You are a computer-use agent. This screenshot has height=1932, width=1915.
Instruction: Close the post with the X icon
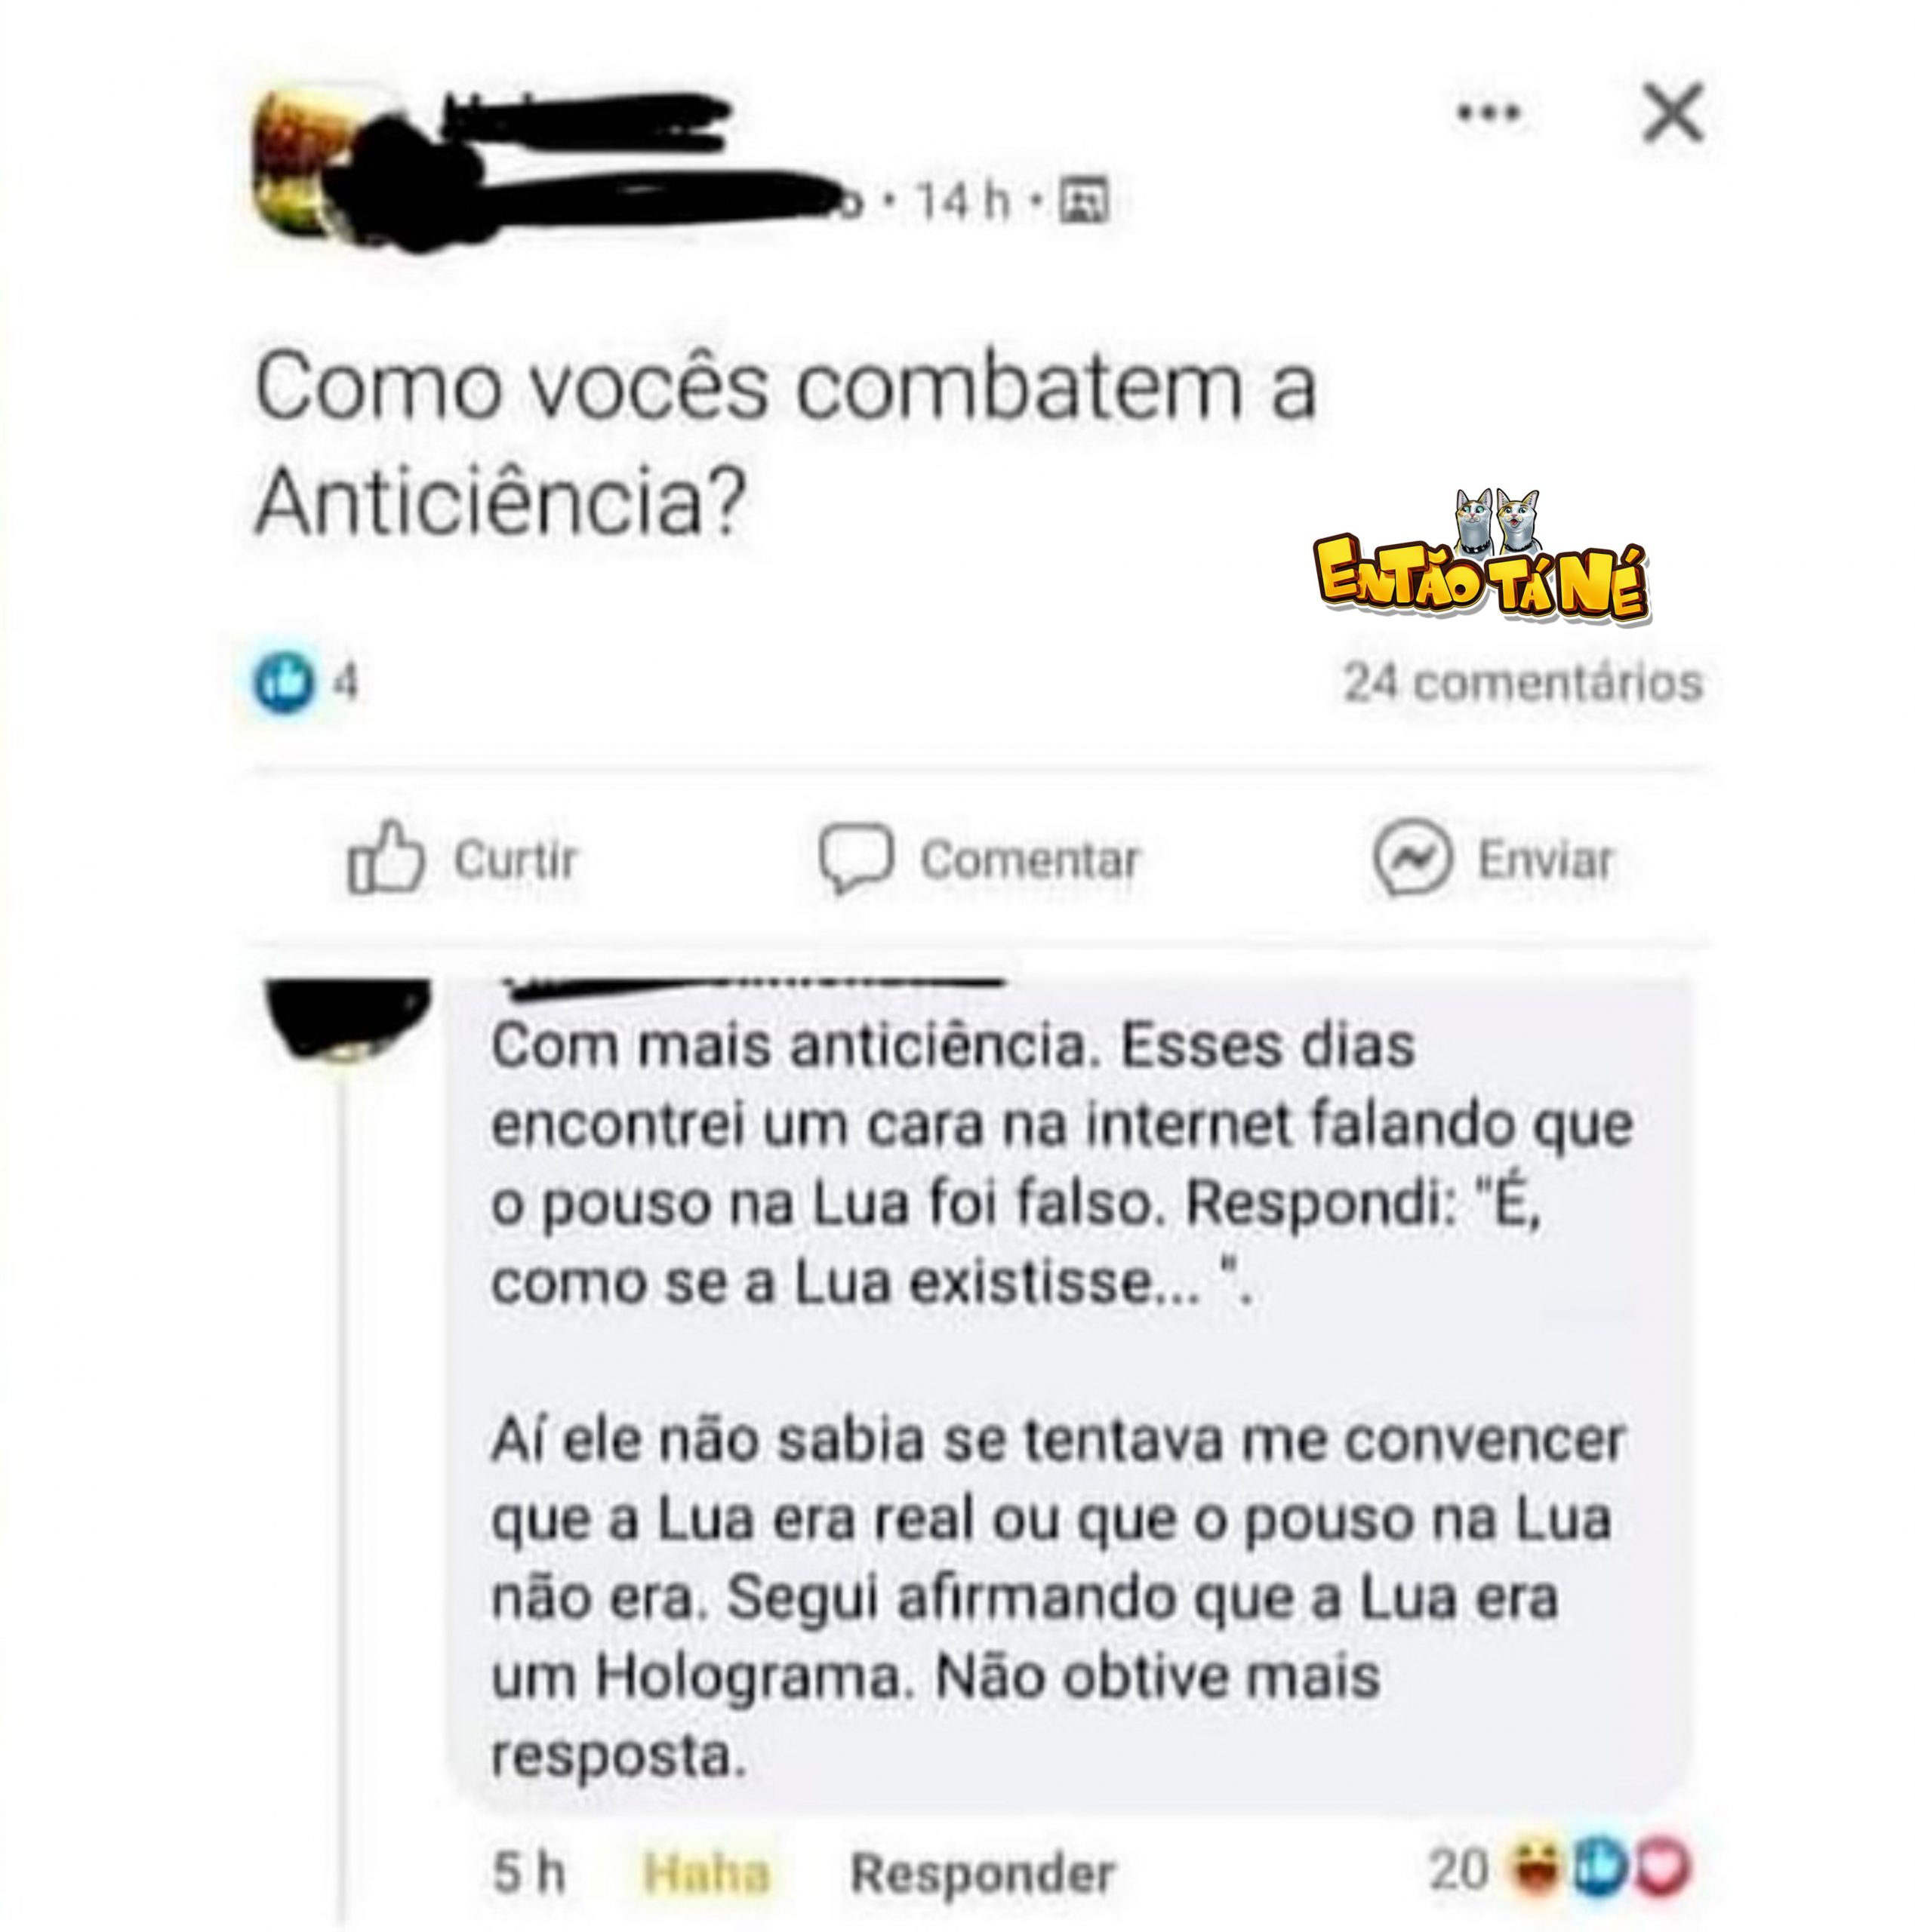coord(1672,114)
